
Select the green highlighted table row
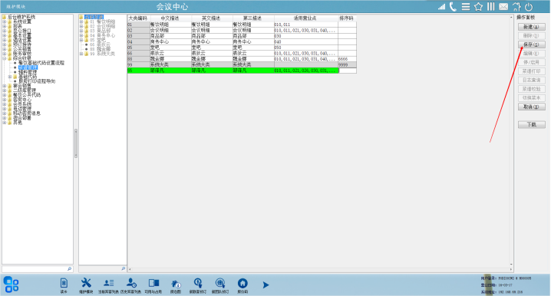[242, 71]
